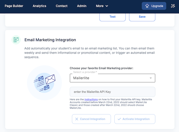Open the instructions link
This screenshot has height=132, width=179.
[91, 99]
